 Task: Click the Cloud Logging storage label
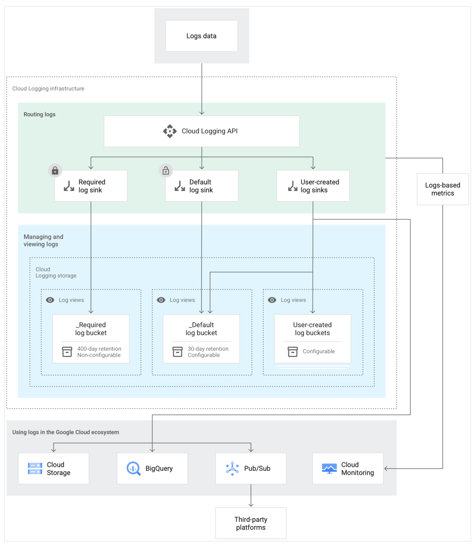56,272
